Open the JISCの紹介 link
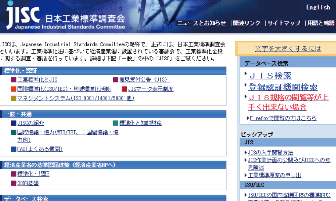The height and width of the screenshot is (201, 336). click(31, 123)
